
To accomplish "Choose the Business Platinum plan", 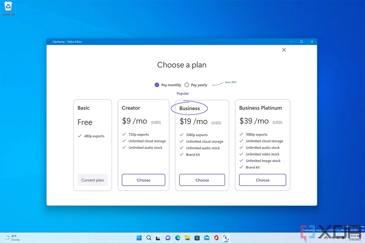I will pos(262,180).
